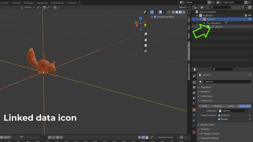253x142 pixels.
Task: Uncheck the Screencast Keys checkbox
Action: (155, 17)
